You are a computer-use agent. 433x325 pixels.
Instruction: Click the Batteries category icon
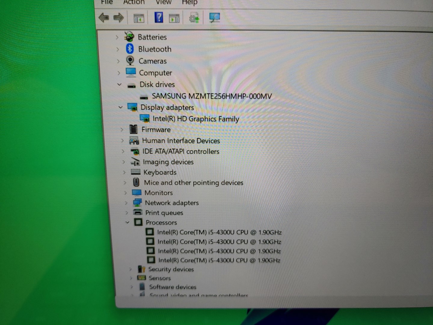(x=129, y=37)
